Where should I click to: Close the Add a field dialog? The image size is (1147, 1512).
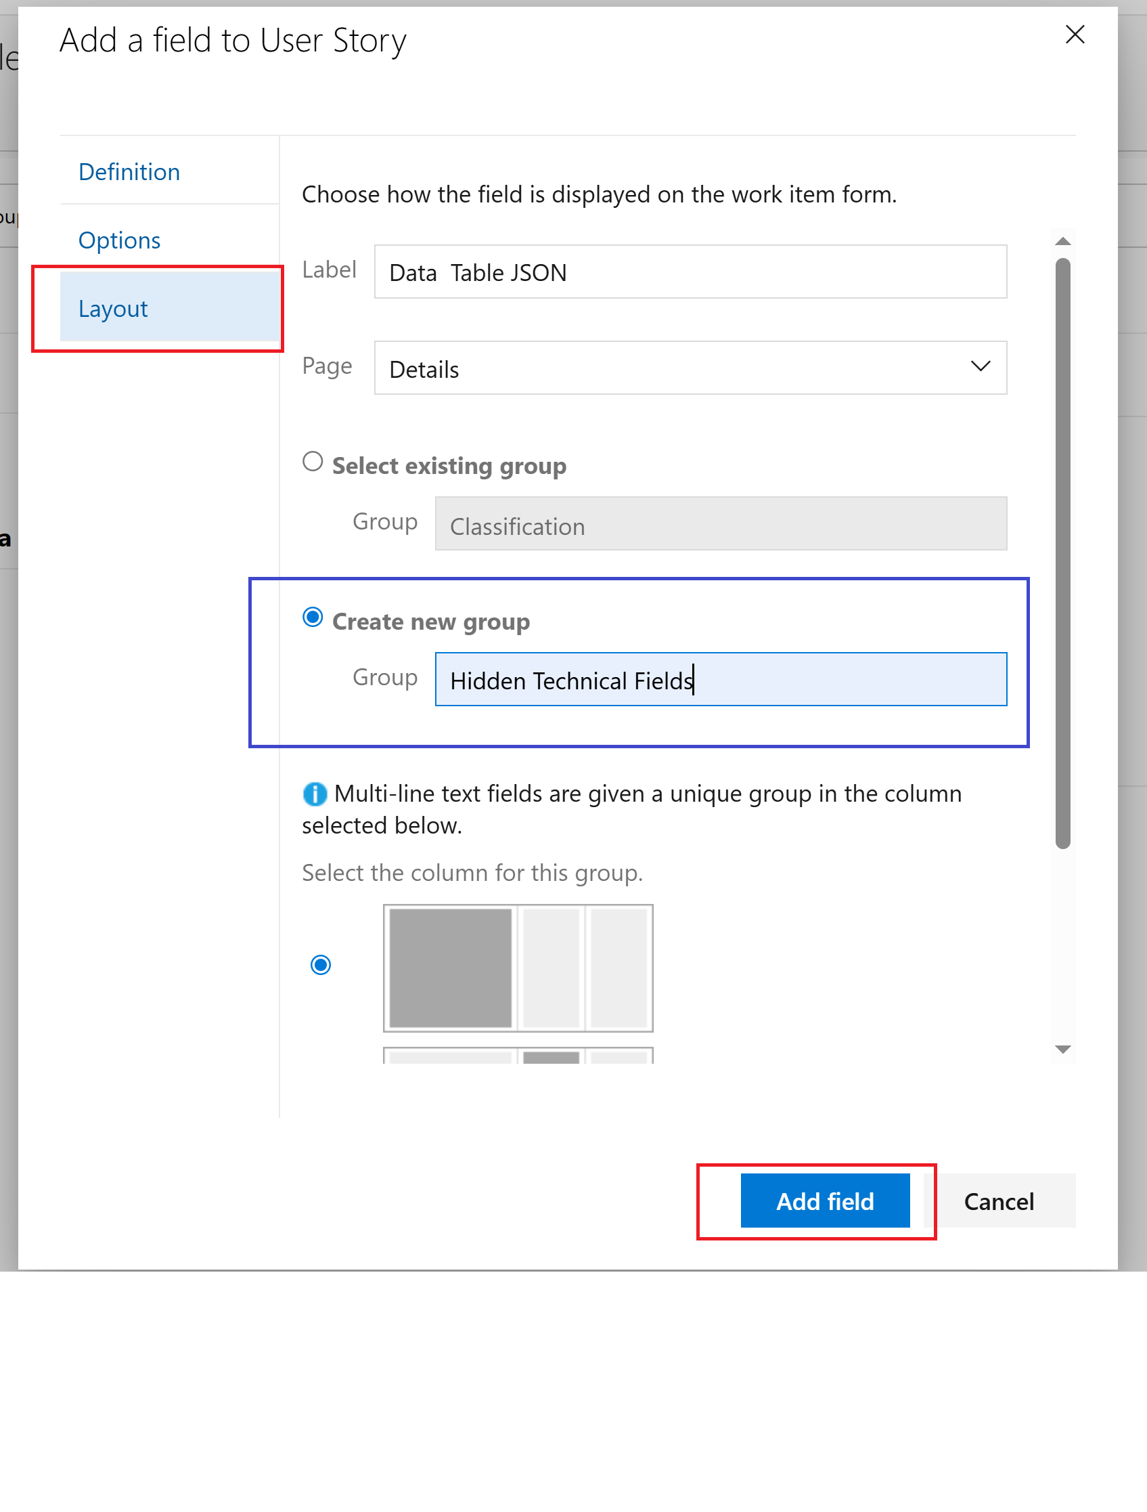[x=1075, y=34]
